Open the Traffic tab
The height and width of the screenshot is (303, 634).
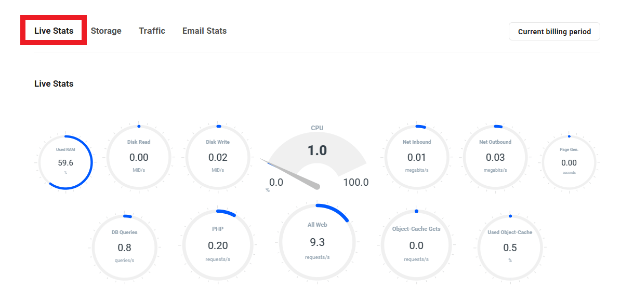(x=152, y=31)
